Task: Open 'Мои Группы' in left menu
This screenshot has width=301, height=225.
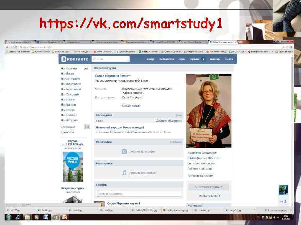Action: pyautogui.click(x=68, y=100)
